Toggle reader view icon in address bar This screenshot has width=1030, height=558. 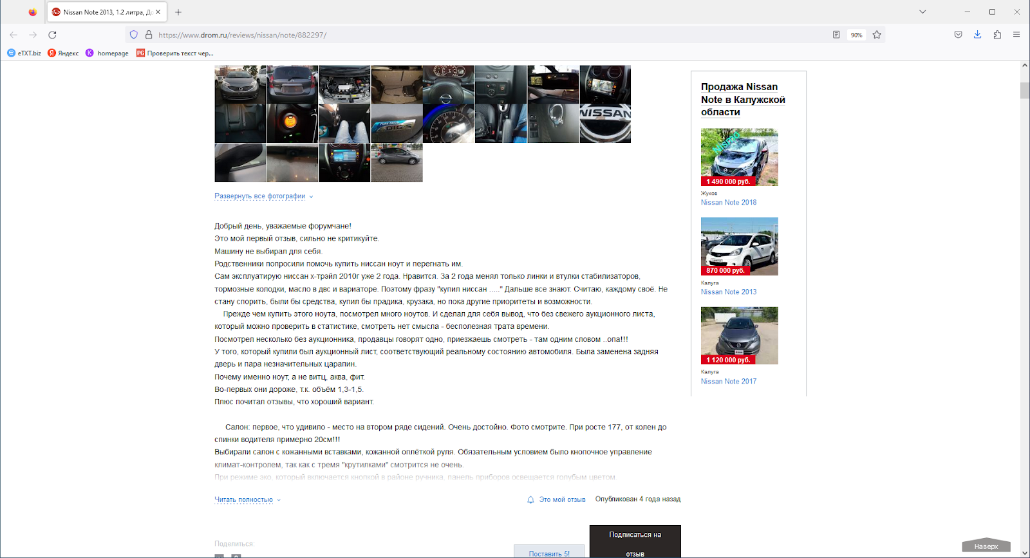coord(836,35)
